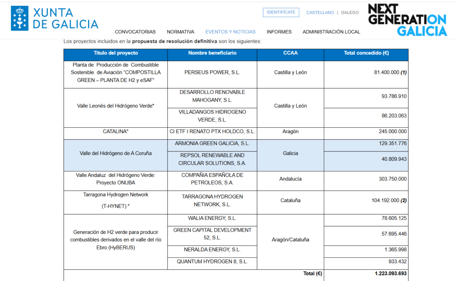Select the 'PERSEUS POWER, S.L.' cell
456x281 pixels.
tap(212, 74)
